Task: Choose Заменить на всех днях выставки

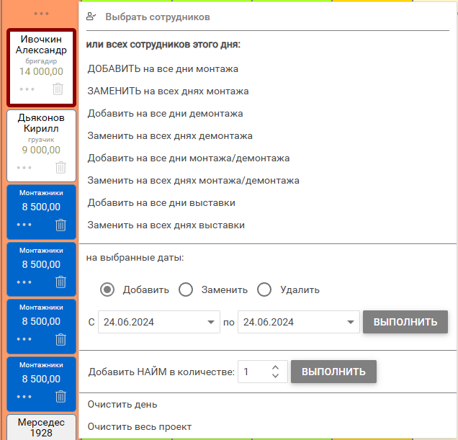Action: [166, 225]
